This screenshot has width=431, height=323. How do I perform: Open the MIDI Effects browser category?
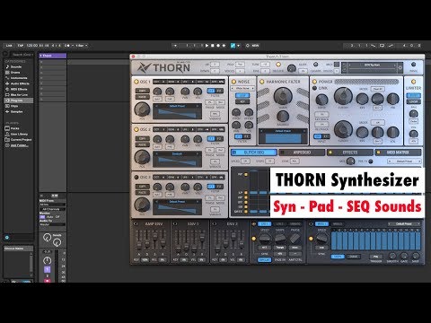click(x=19, y=89)
